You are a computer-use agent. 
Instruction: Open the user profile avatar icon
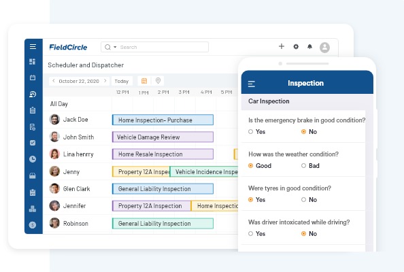[324, 48]
